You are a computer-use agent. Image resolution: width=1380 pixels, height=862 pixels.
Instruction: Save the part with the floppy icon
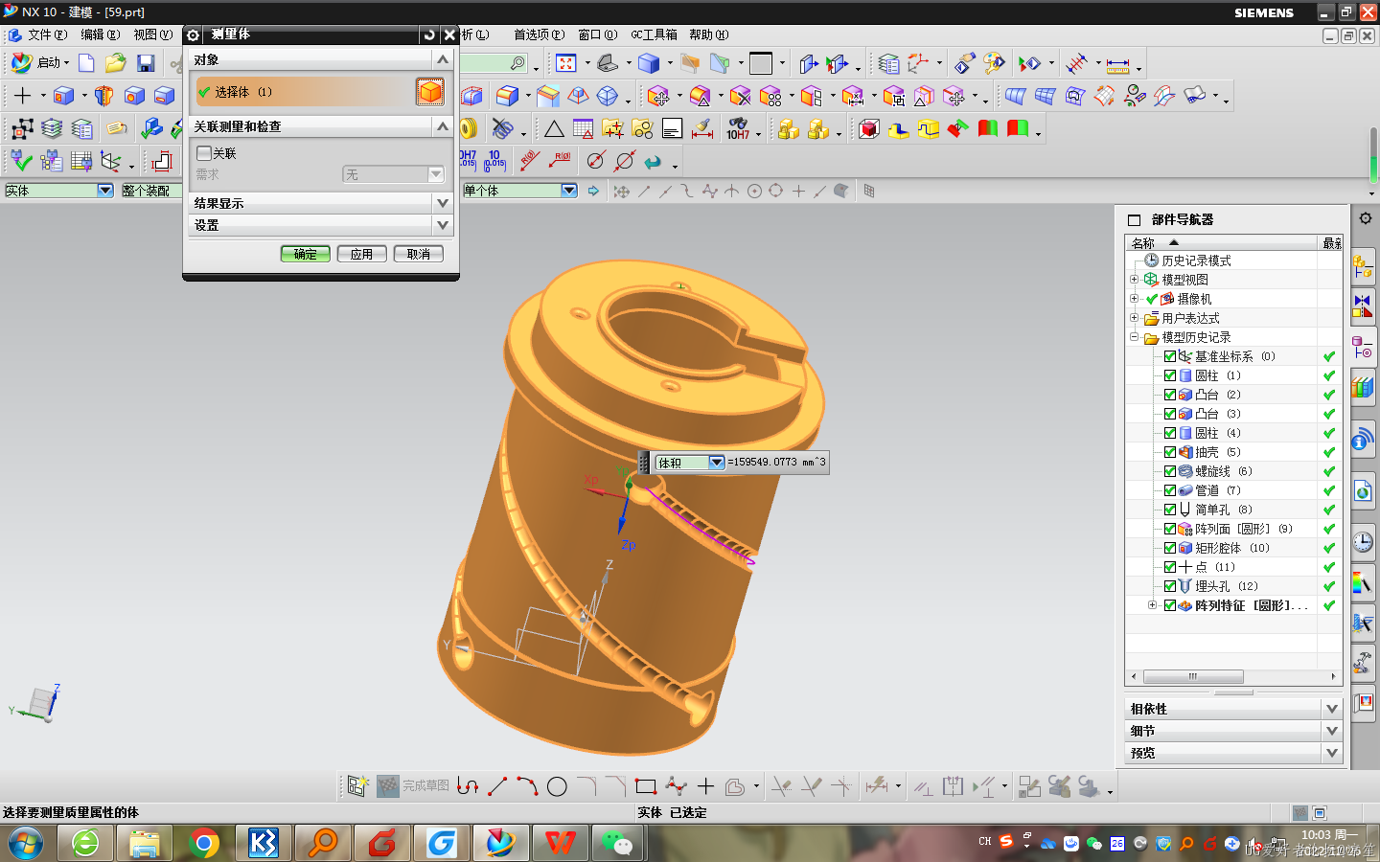(146, 63)
